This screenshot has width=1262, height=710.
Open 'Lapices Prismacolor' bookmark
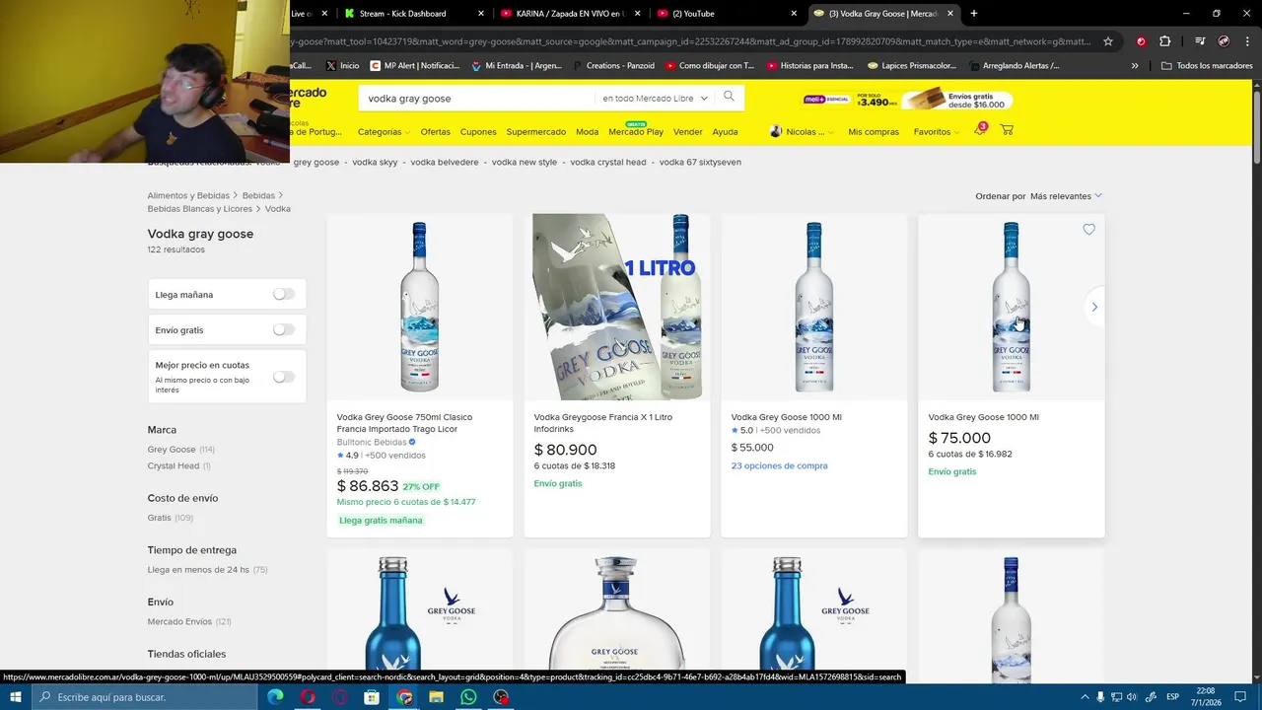click(912, 66)
